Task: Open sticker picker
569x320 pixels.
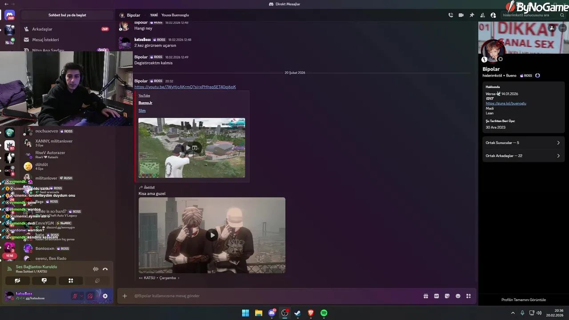Action: coord(447,296)
